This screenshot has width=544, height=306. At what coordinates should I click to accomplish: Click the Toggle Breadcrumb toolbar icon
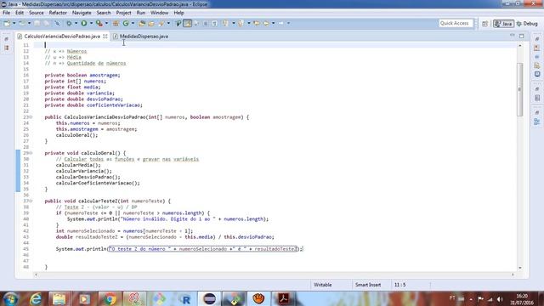[x=178, y=23]
